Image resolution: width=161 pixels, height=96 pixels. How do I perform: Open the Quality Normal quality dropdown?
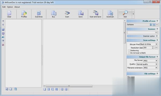(147, 64)
